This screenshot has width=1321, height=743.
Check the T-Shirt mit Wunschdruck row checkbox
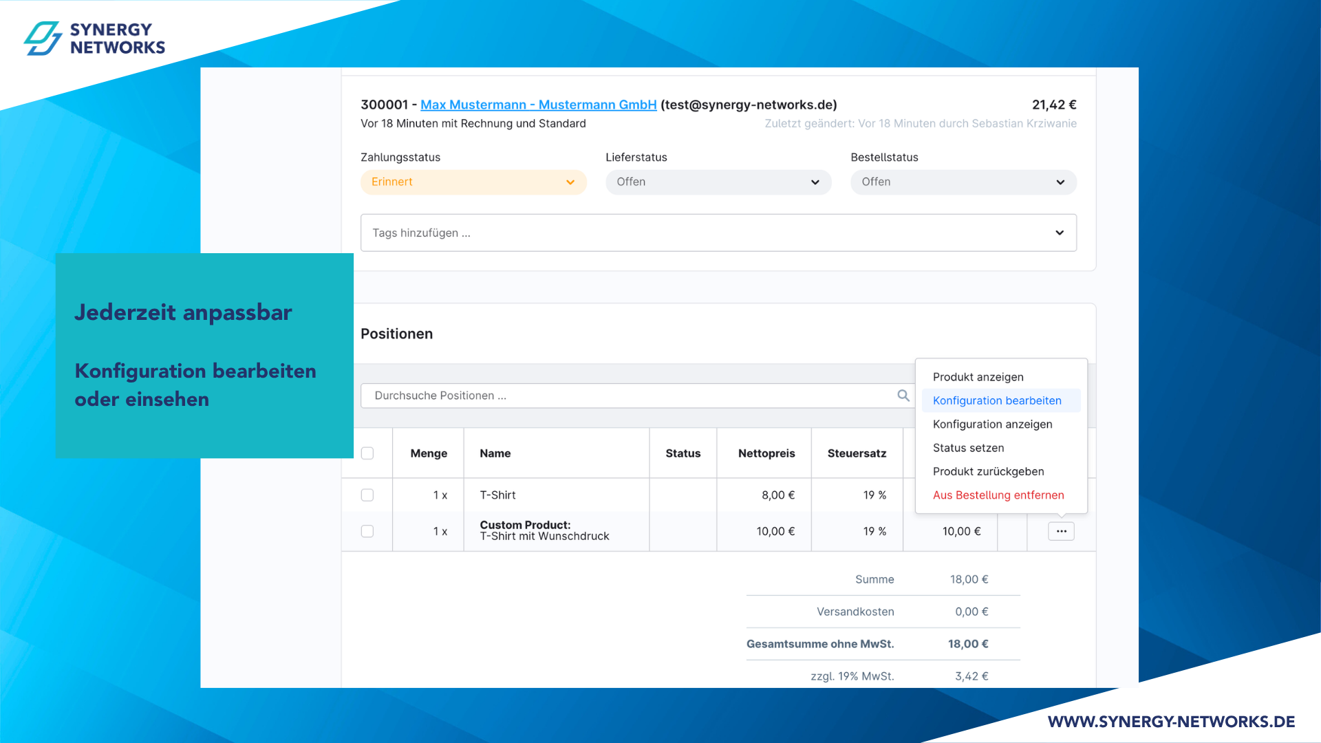pos(367,531)
